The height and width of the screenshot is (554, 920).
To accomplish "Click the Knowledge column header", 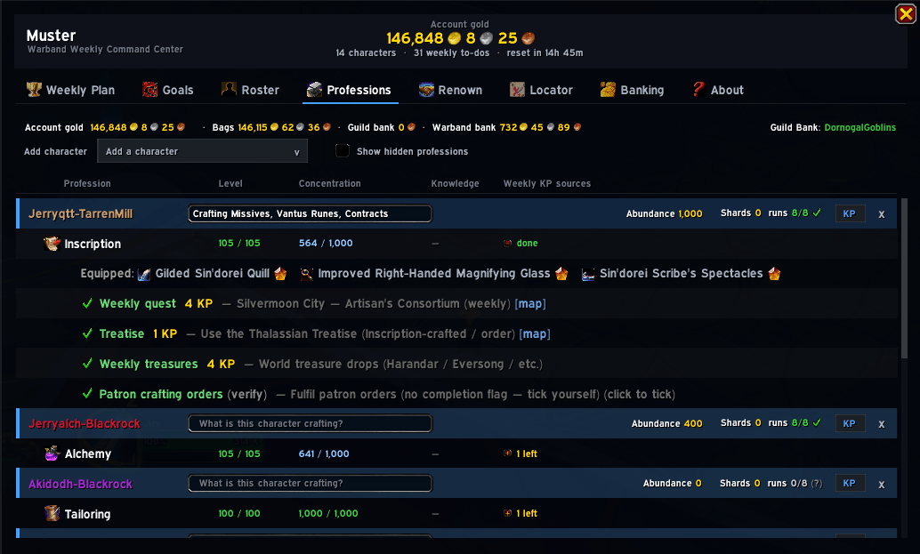I will 455,183.
